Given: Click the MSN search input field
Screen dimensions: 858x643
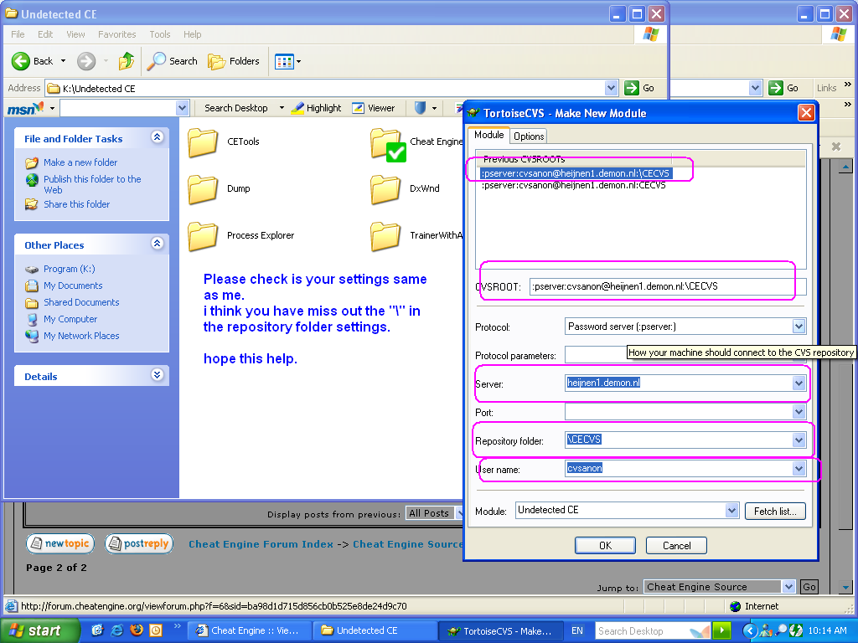Looking at the screenshot, I should pos(118,108).
